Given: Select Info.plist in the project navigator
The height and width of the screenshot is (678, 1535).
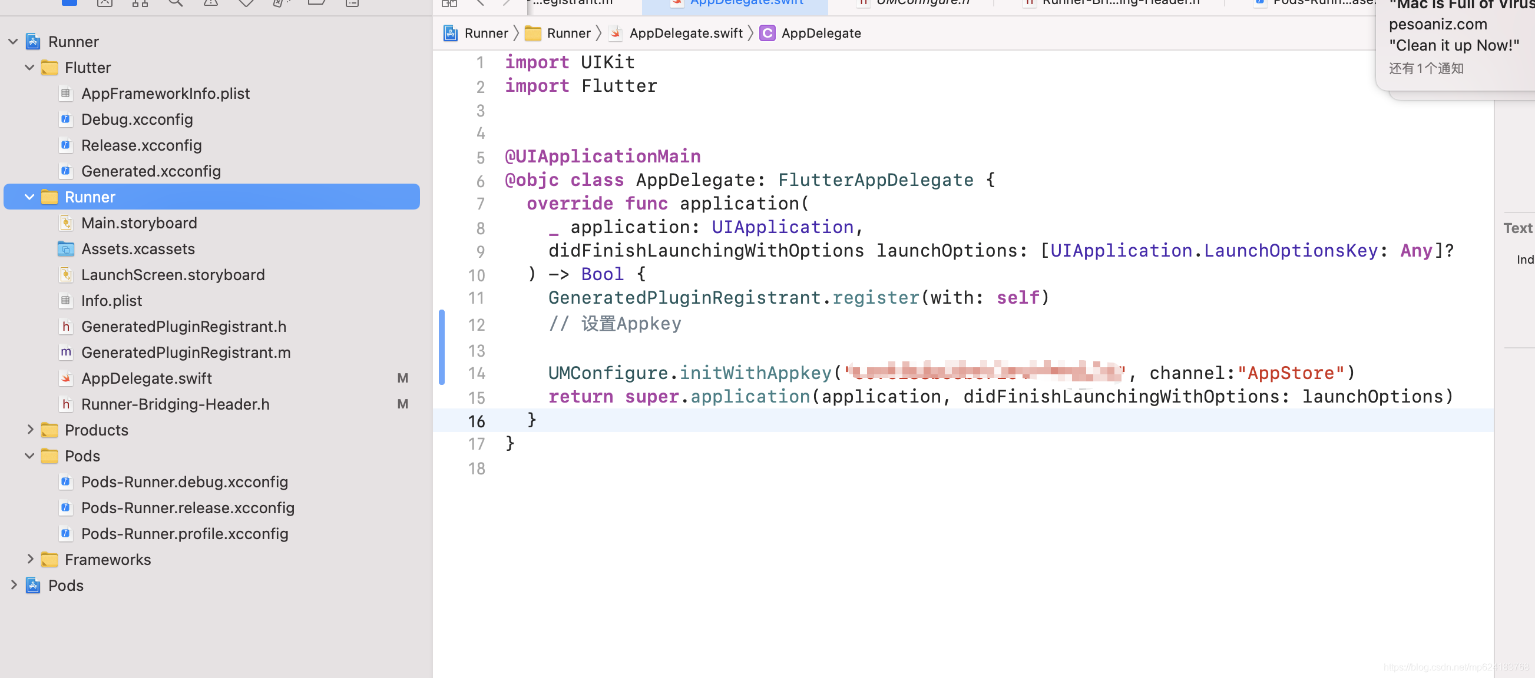Looking at the screenshot, I should [x=112, y=301].
